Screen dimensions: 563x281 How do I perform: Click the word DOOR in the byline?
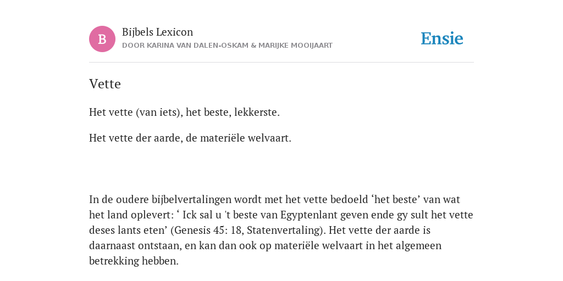point(134,46)
